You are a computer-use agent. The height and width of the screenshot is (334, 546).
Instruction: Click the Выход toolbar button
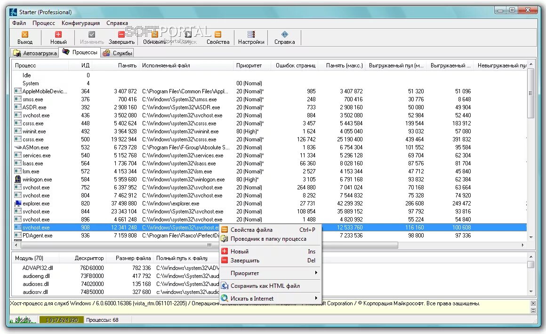point(25,38)
